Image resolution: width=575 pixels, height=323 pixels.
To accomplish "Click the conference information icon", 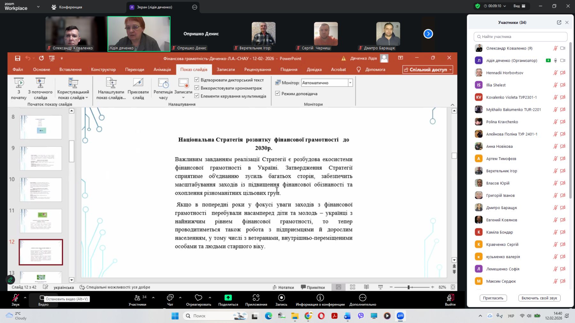I will [x=320, y=298].
